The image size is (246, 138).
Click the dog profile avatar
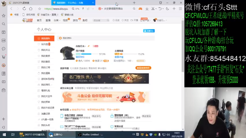67,53
